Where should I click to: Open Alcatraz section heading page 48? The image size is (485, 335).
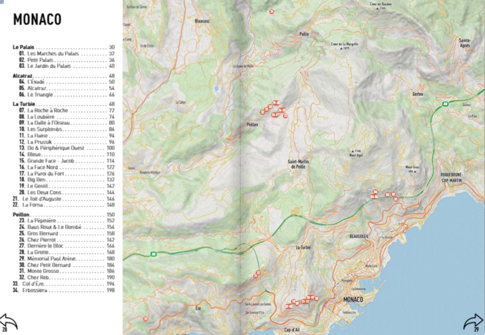(64, 76)
